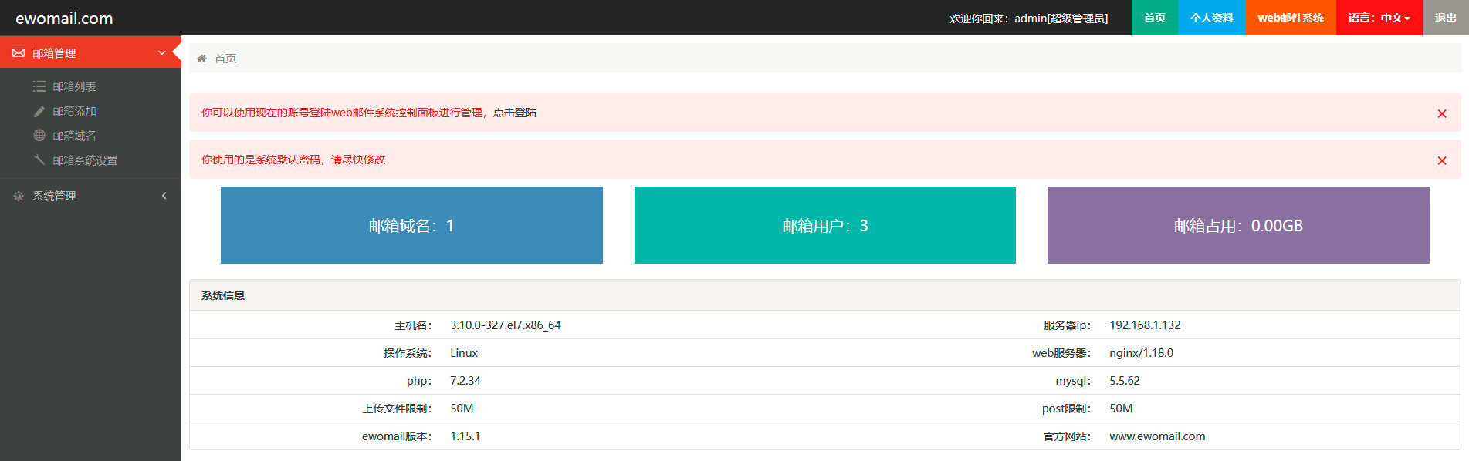This screenshot has height=461, width=1469.
Task: Click the 上传文件限制 value 50M
Action: click(x=462, y=409)
